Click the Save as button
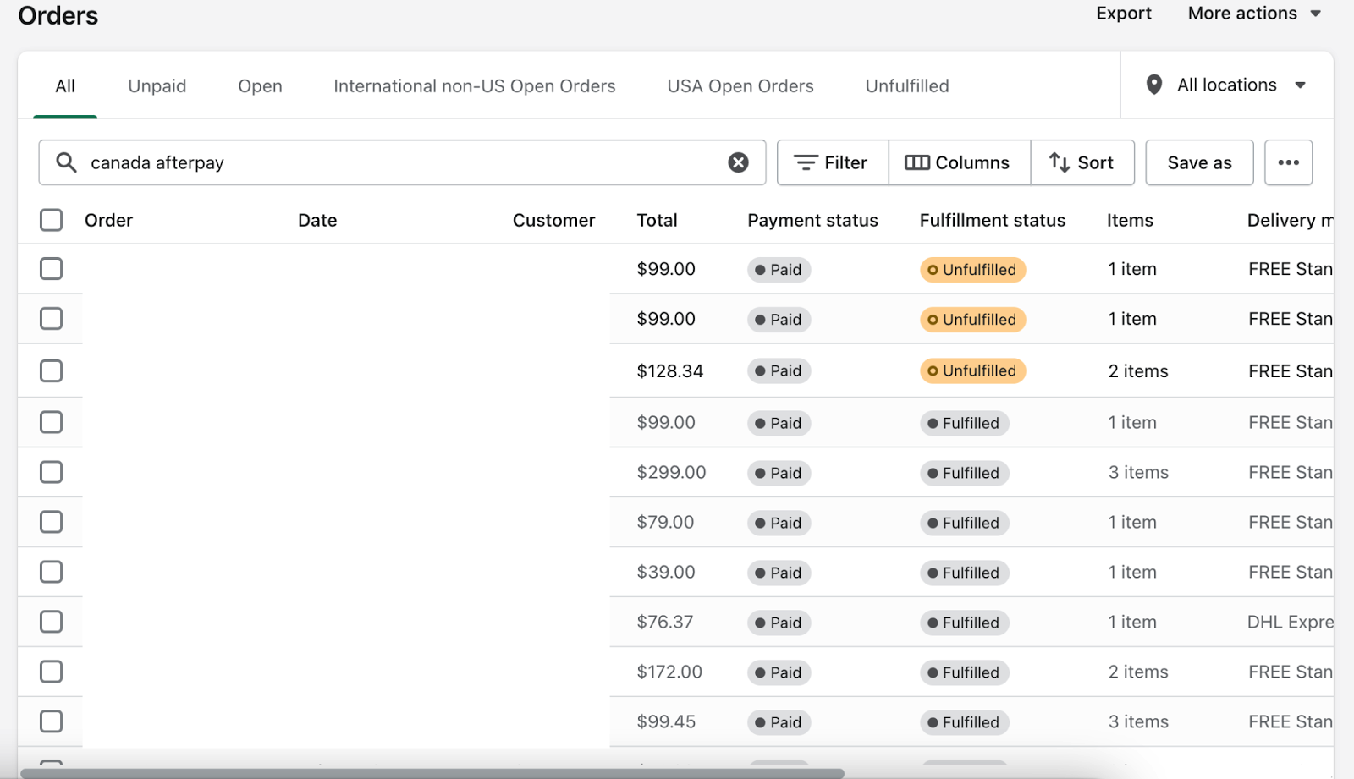1354x779 pixels. point(1199,162)
